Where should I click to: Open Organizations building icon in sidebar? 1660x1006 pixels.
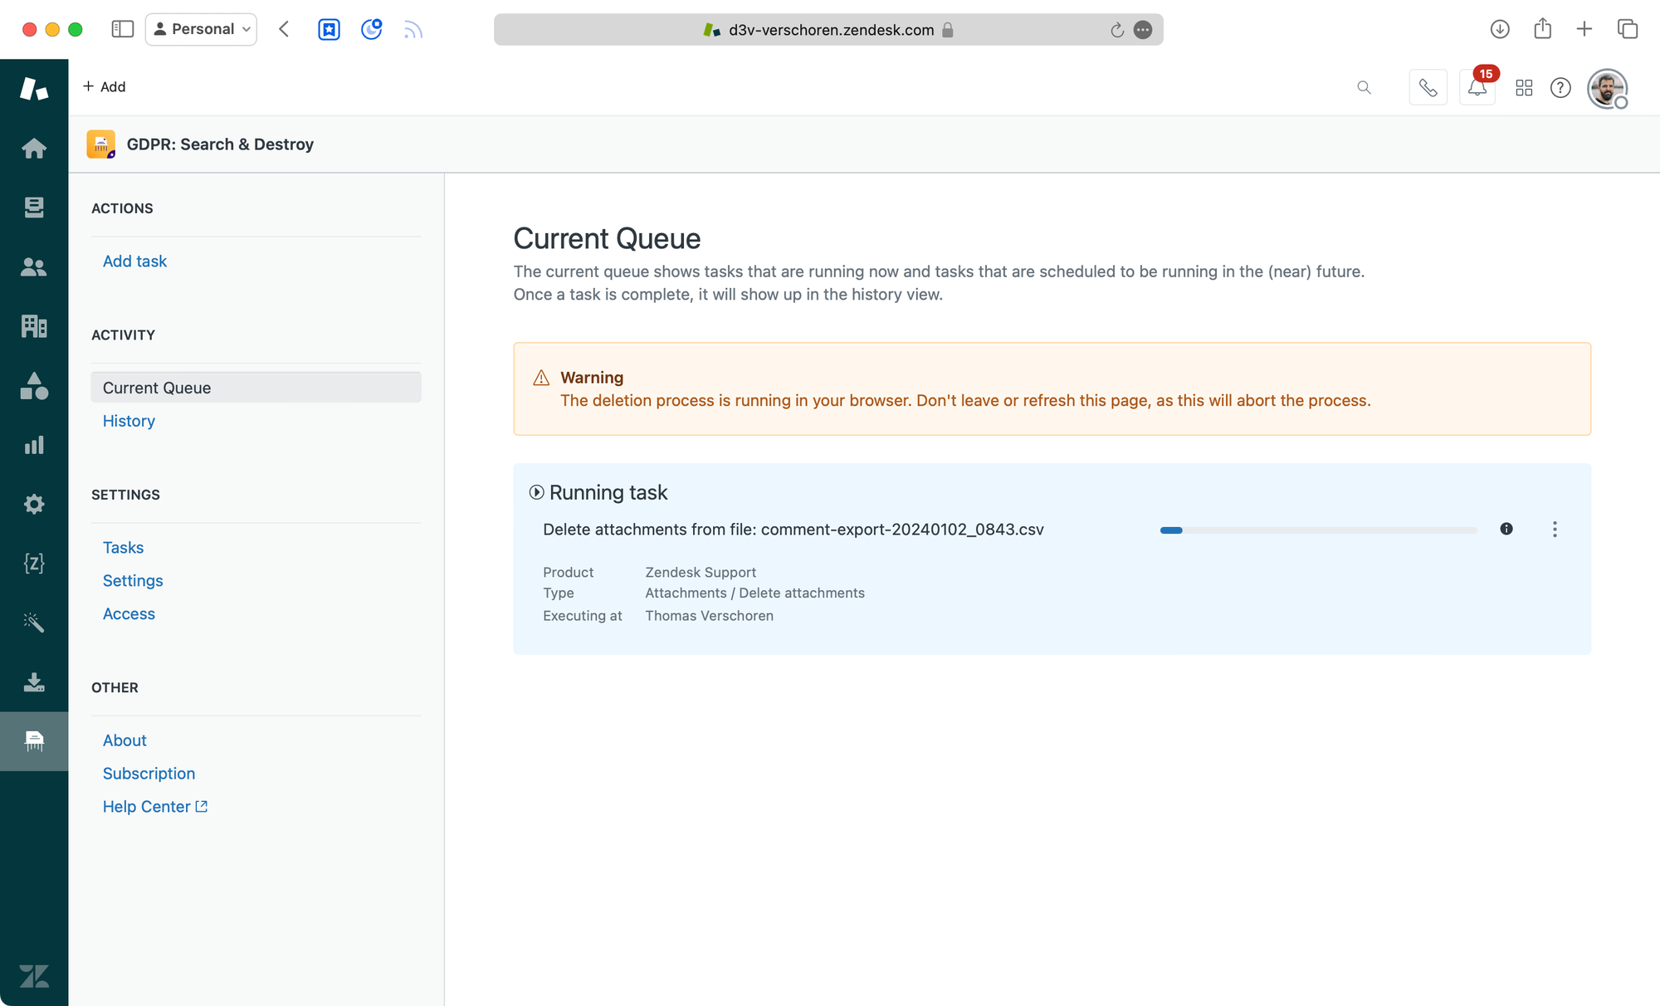pyautogui.click(x=34, y=326)
